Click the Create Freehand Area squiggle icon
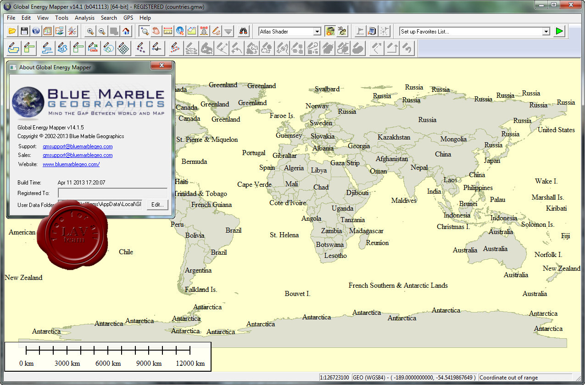 click(62, 47)
